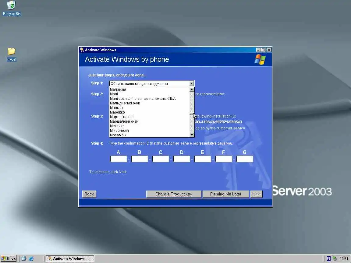The width and height of the screenshot is (351, 263).
Task: Click the 15:34 system clock
Action: [x=344, y=259]
